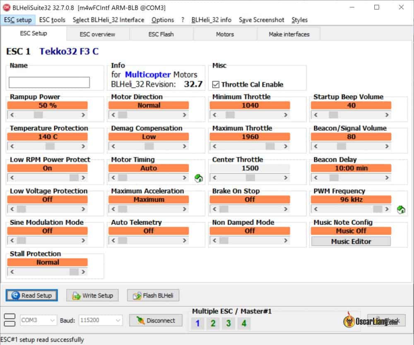
Task: Click the BLHeliSuite32 app icon in title bar
Action: coord(6,7)
